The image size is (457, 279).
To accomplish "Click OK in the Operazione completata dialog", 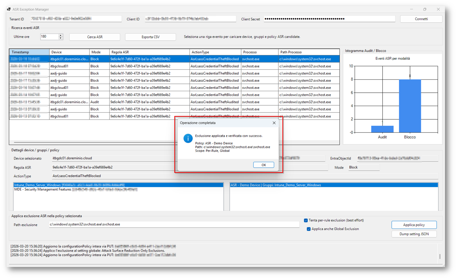I will (263, 165).
